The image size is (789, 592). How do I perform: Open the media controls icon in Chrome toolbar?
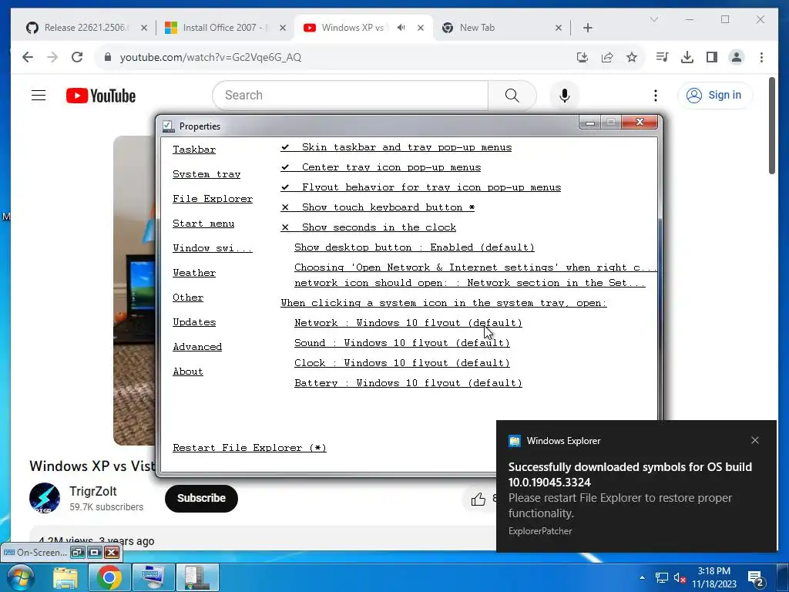[662, 57]
